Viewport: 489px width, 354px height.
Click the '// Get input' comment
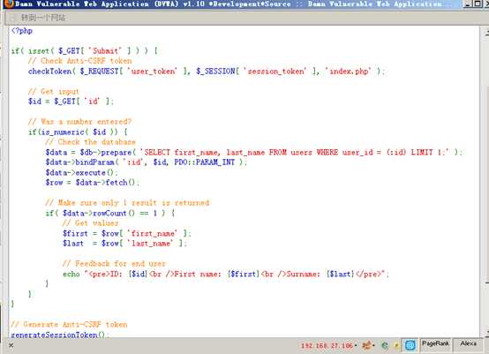tap(54, 91)
